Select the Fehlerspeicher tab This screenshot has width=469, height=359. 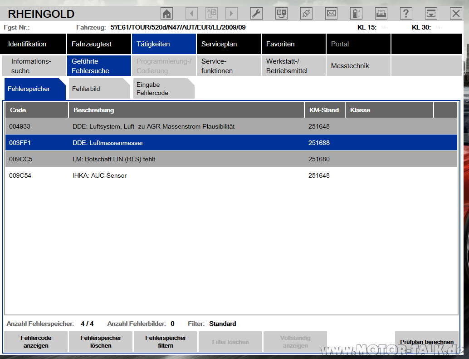pyautogui.click(x=35, y=89)
